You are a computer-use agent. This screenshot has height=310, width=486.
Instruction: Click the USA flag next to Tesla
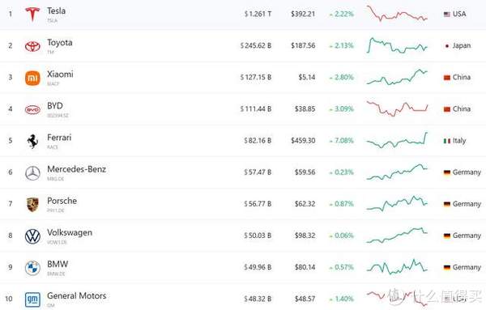click(447, 15)
